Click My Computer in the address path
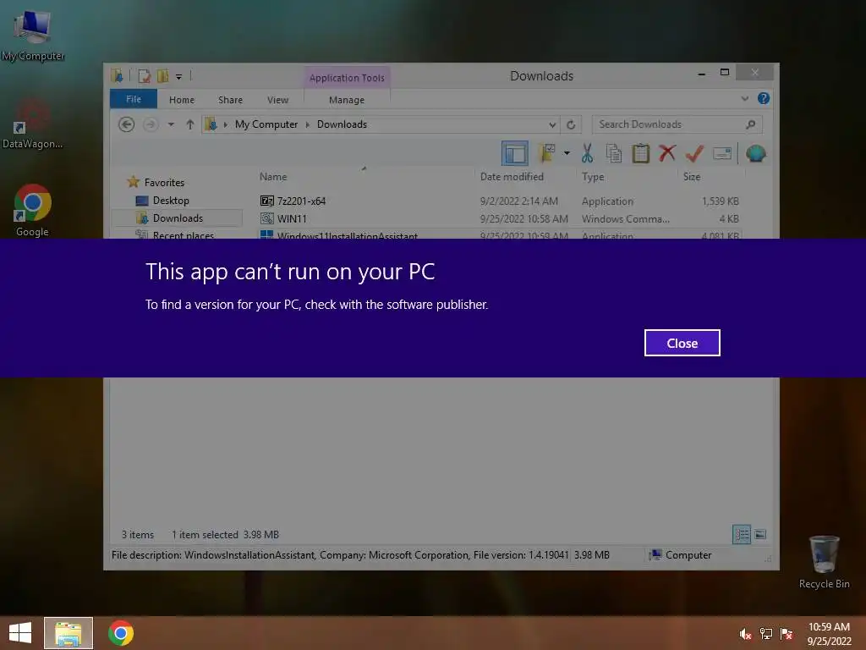 click(x=266, y=124)
